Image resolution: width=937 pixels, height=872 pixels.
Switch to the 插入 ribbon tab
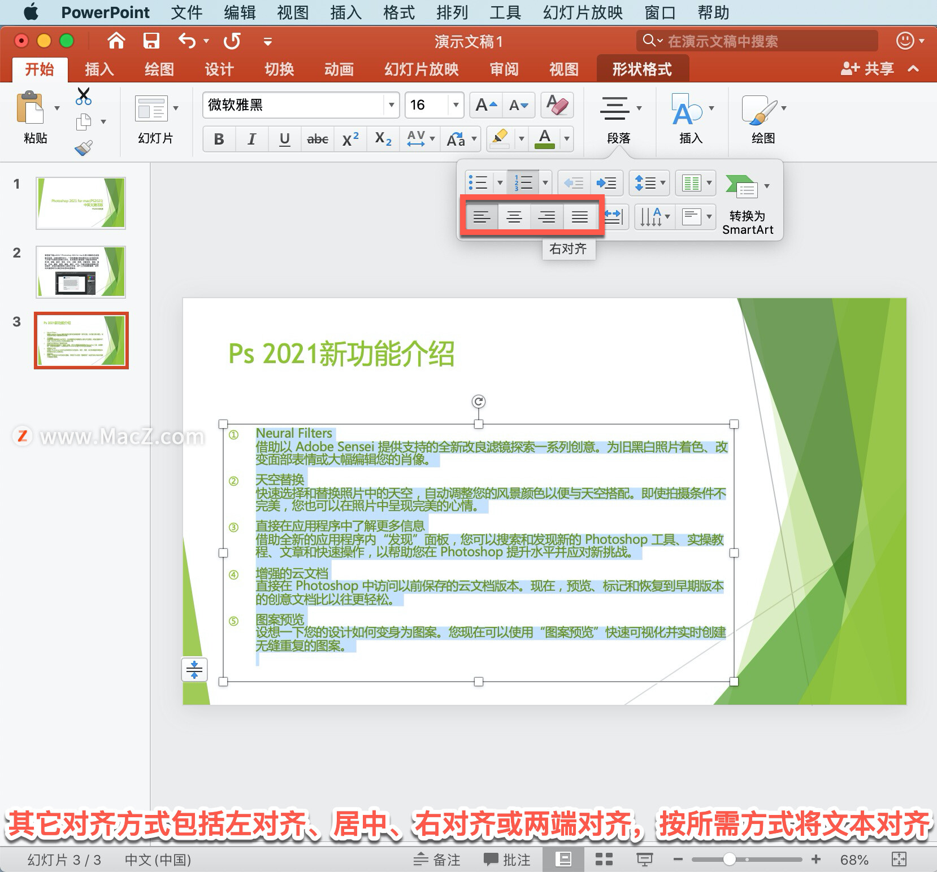tap(99, 69)
